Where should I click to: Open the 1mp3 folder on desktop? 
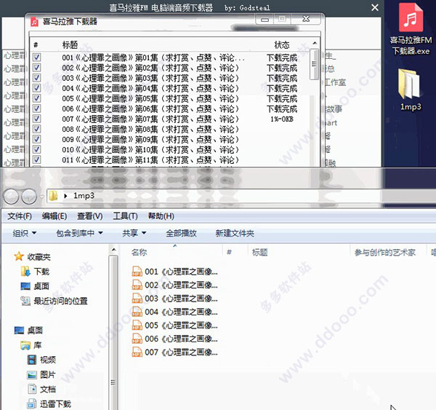point(411,90)
